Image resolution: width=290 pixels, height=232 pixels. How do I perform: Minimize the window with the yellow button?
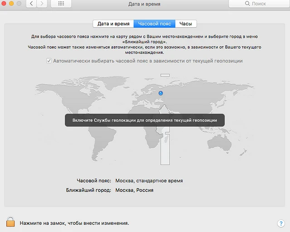[x=12, y=3]
